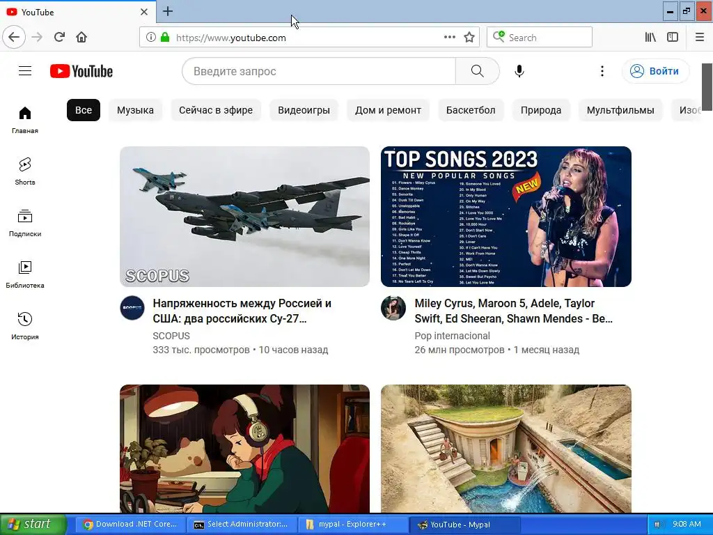This screenshot has width=713, height=535.
Task: Open the Напряженность между Россией video title
Action: [x=242, y=311]
